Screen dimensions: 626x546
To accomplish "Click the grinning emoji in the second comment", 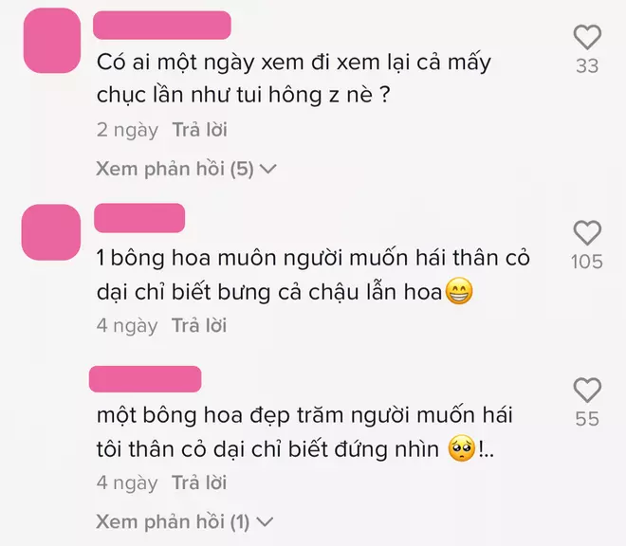I will click(459, 292).
